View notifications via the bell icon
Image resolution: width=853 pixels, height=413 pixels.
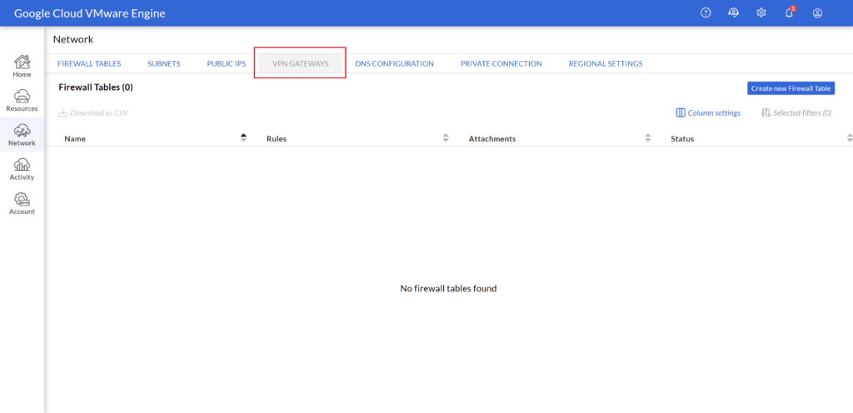pyautogui.click(x=789, y=13)
